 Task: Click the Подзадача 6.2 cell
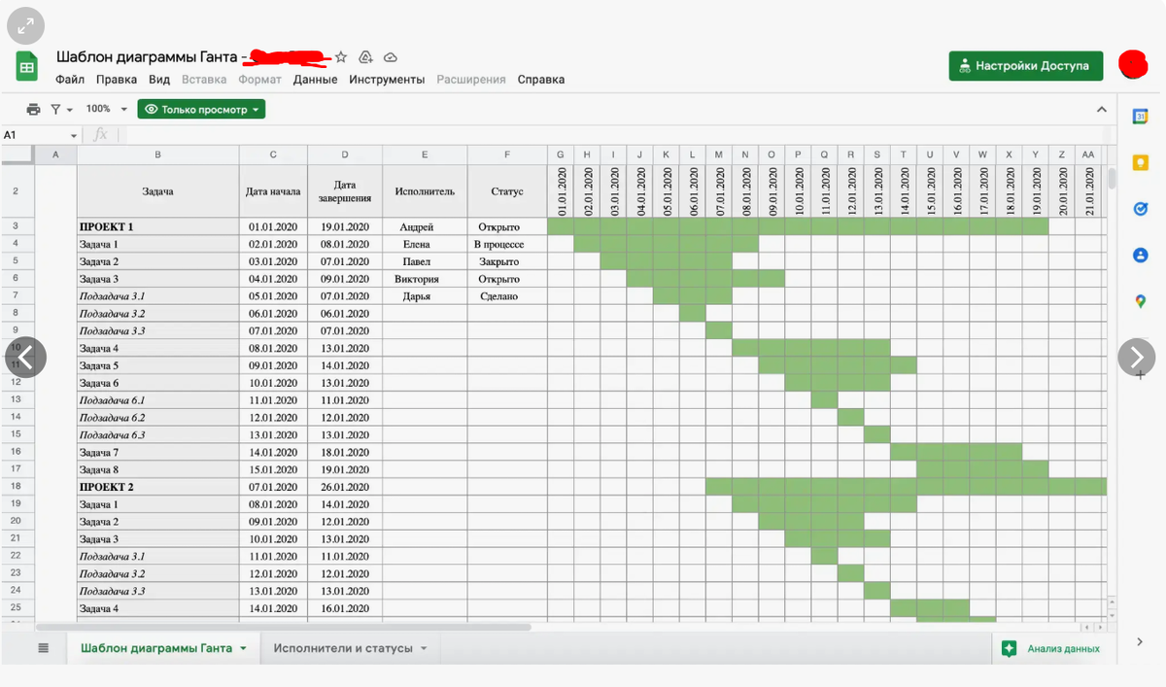pos(158,418)
